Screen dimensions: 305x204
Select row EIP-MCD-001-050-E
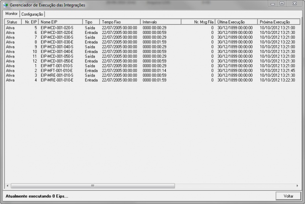click(x=57, y=61)
